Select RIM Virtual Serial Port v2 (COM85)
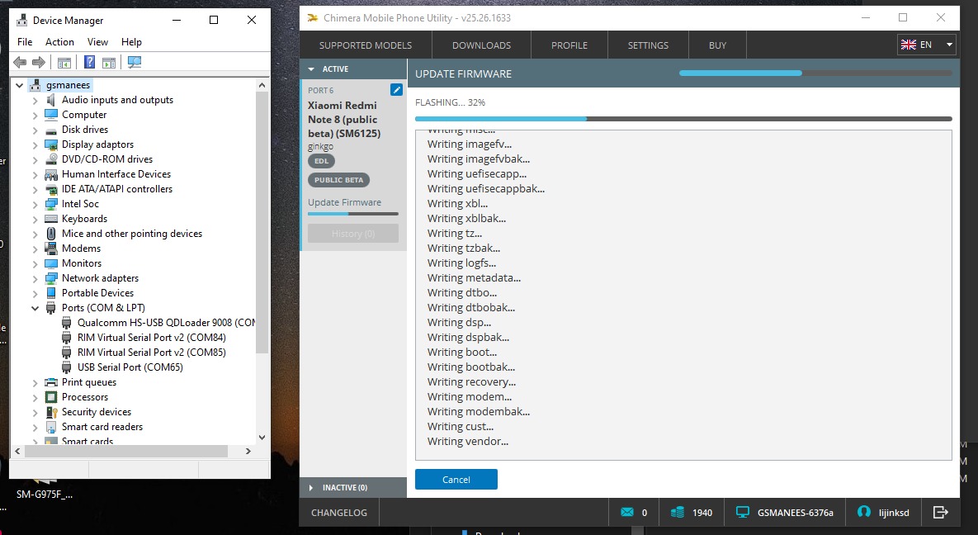 152,353
